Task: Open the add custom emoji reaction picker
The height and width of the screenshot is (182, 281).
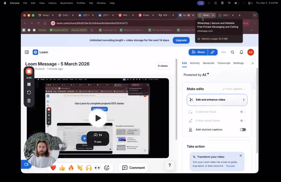Action: pyautogui.click(x=107, y=168)
